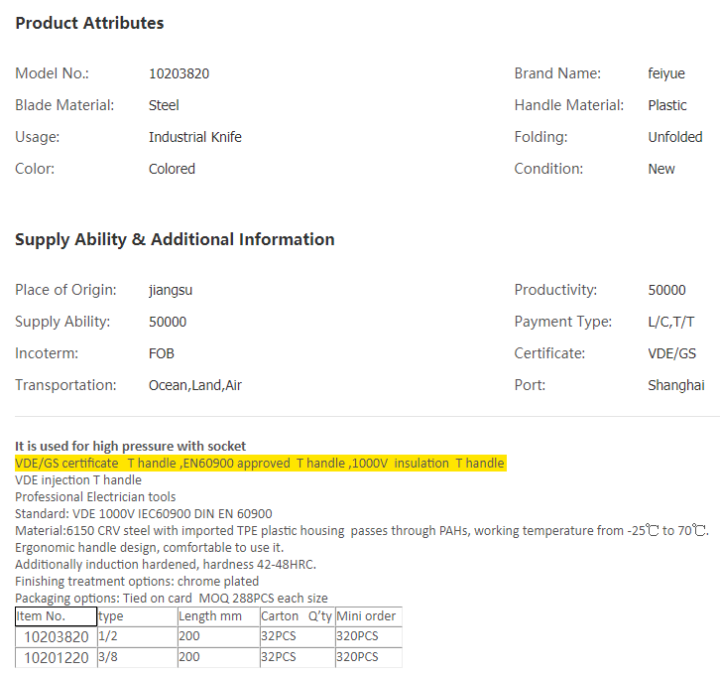The width and height of the screenshot is (720, 674).
Task: Select item 10201220 in the table
Action: pos(56,657)
